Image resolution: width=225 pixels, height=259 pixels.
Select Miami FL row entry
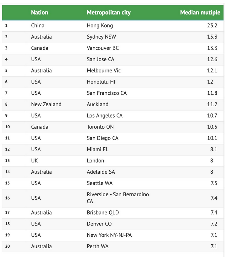(x=97, y=149)
